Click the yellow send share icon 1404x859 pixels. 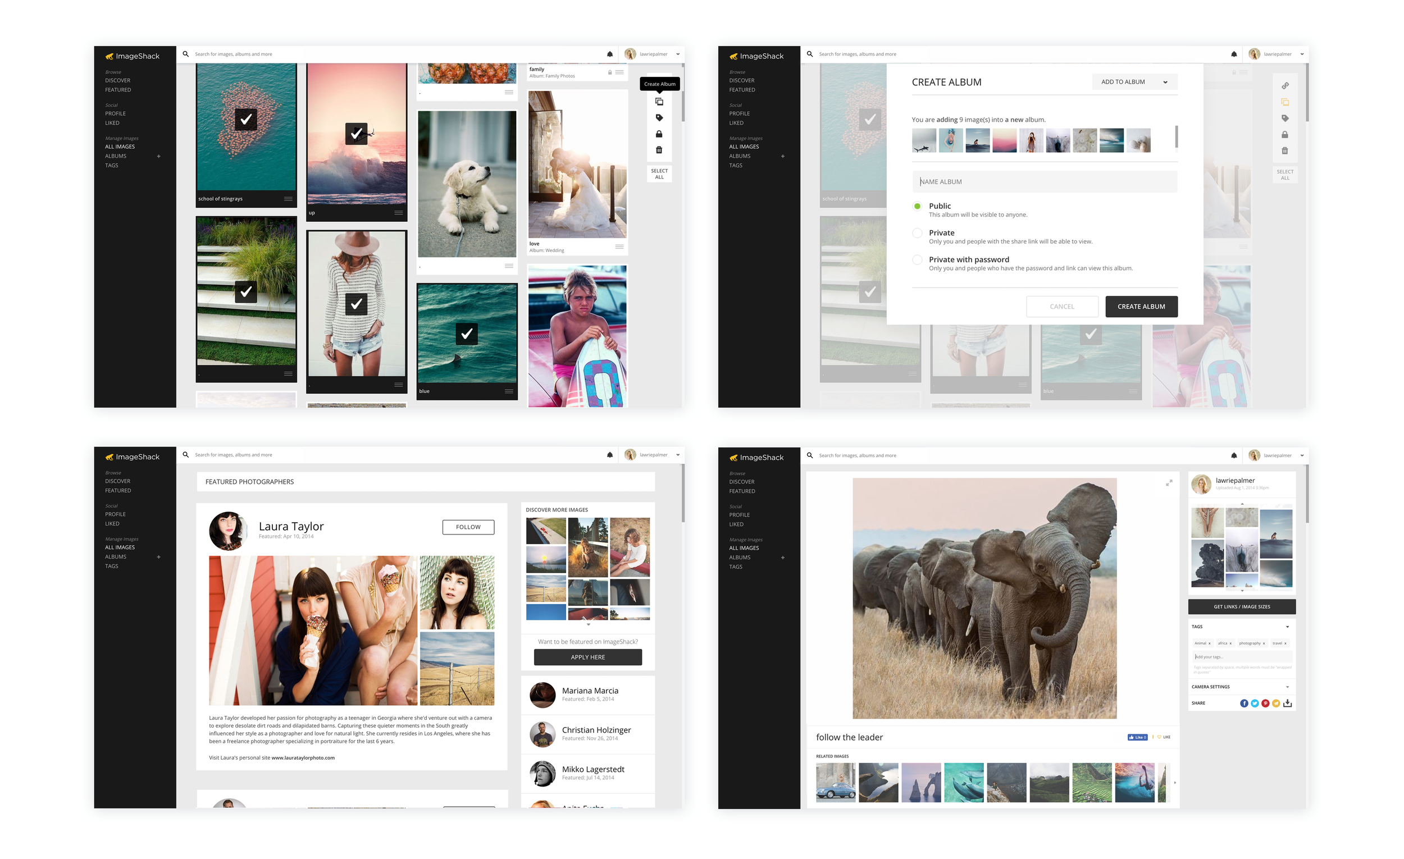[x=1276, y=703]
